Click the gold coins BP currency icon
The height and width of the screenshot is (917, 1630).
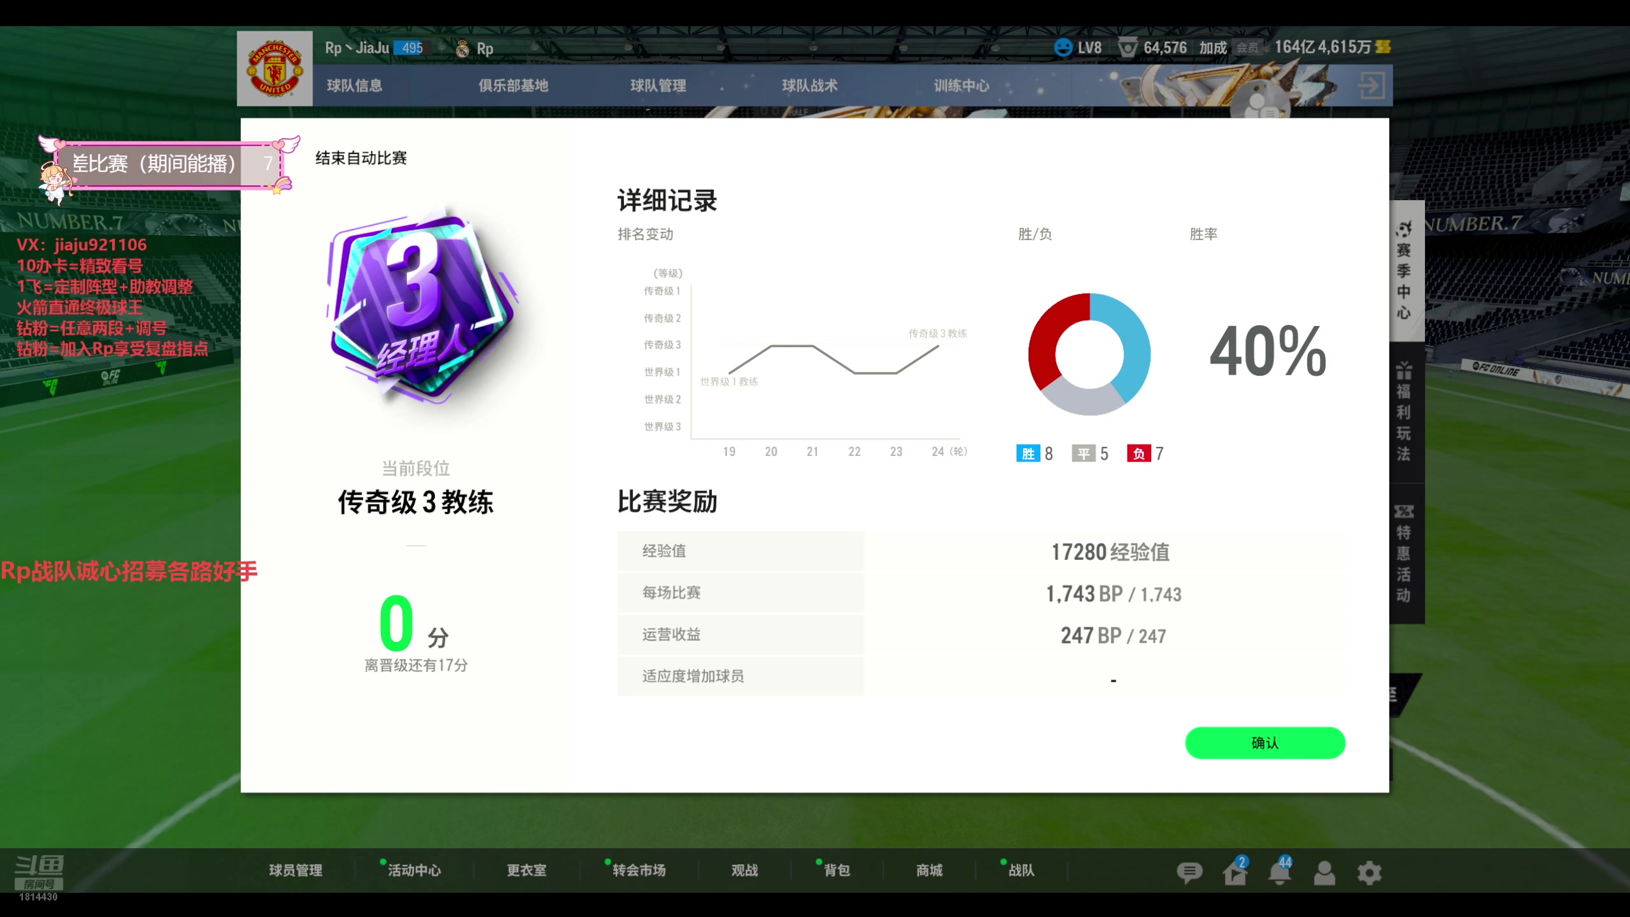1383,47
